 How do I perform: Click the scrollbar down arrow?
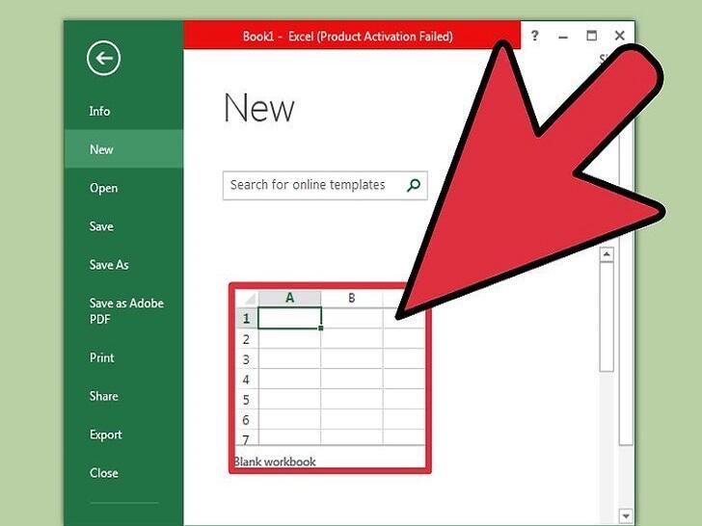pos(626,515)
